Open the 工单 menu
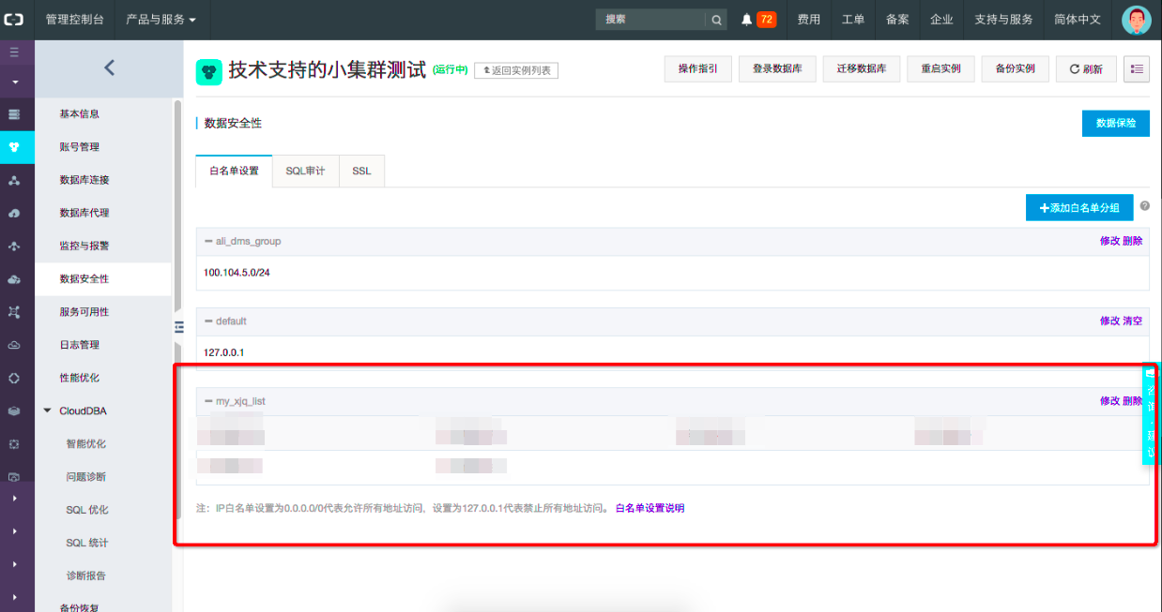 [x=853, y=20]
